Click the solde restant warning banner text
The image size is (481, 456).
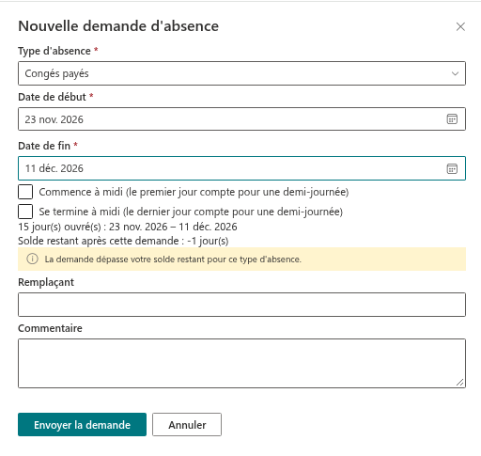(173, 259)
